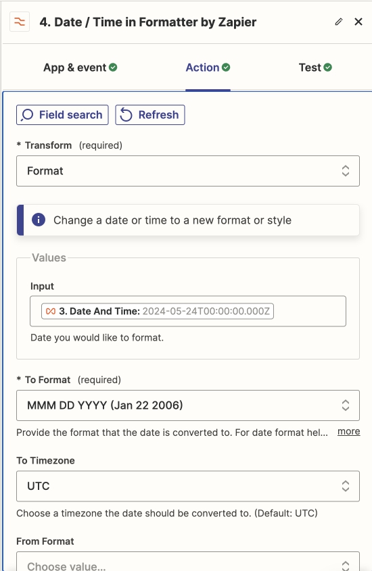372x571 pixels.
Task: Expand the From Format Choose value dropdown
Action: pos(188,562)
